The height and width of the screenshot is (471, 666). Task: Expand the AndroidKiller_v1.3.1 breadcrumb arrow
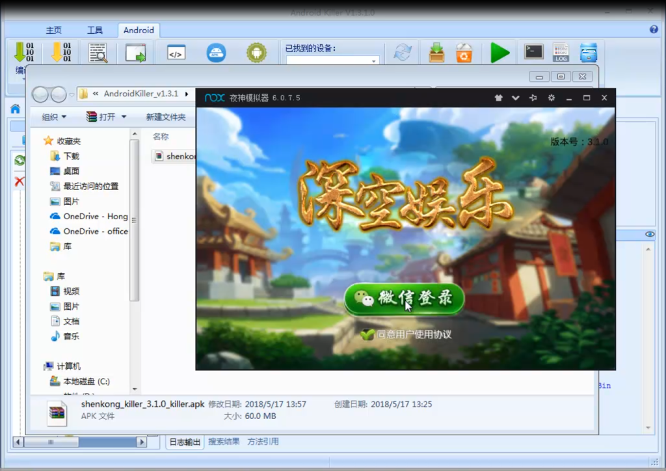187,94
